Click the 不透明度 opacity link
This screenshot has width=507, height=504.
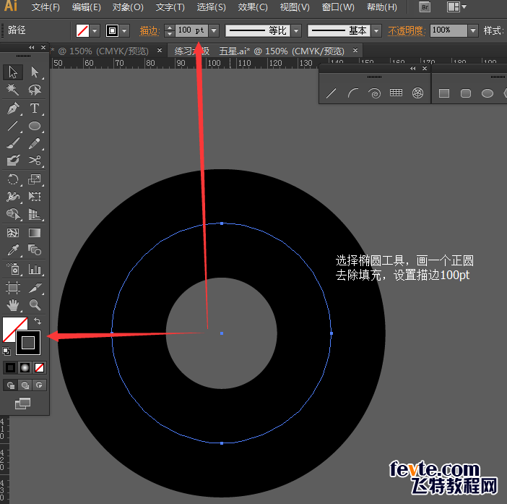pos(407,31)
